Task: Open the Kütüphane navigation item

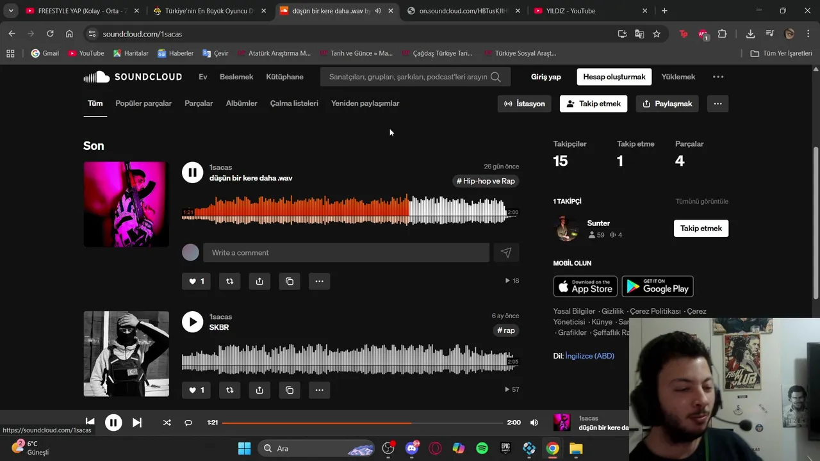Action: tap(284, 77)
